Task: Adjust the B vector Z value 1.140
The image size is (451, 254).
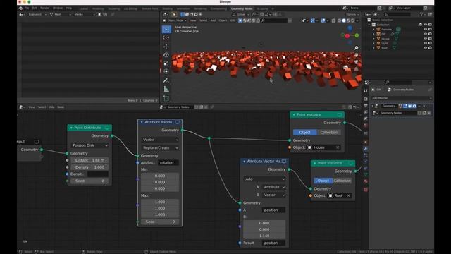Action: click(x=264, y=236)
